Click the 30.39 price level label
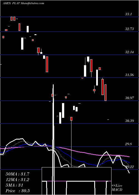The image size is (139, 195). pos(130,121)
